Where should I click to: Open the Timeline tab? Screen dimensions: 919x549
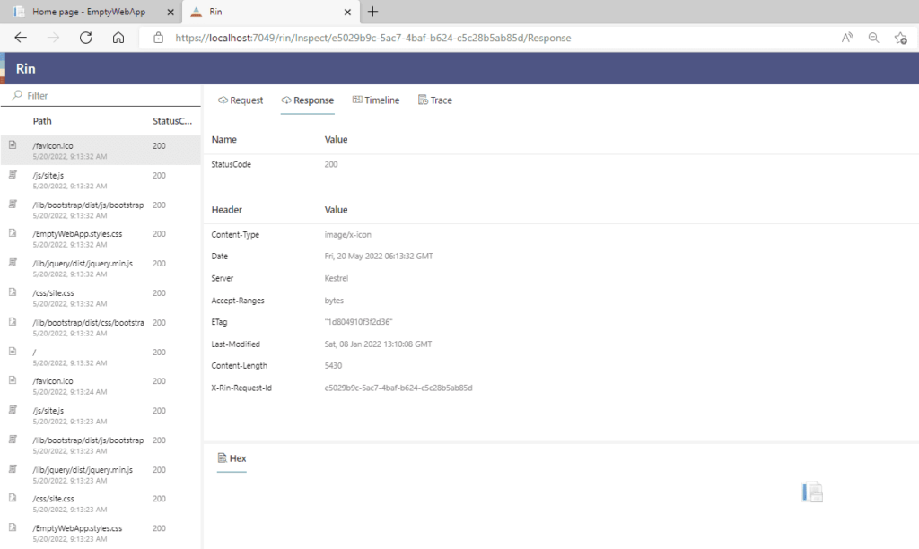pos(375,100)
